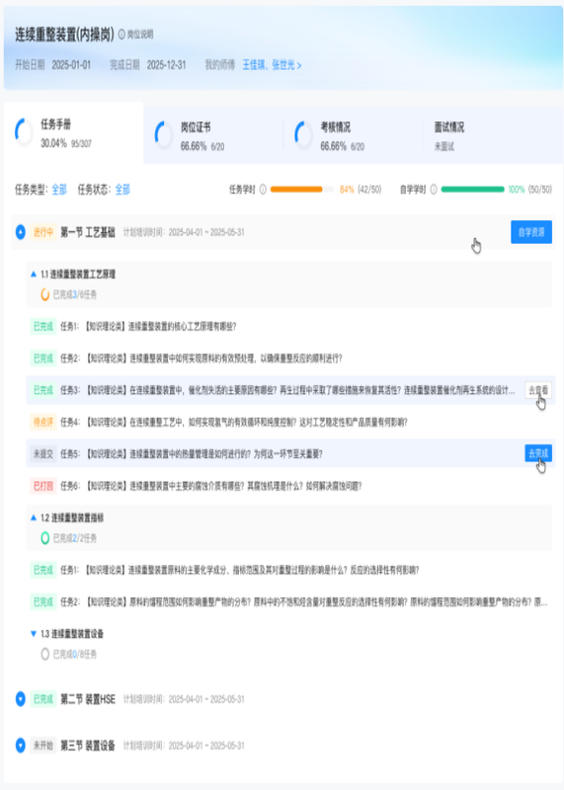
Task: Click the 岗位证书 progress ring icon
Action: pos(163,135)
